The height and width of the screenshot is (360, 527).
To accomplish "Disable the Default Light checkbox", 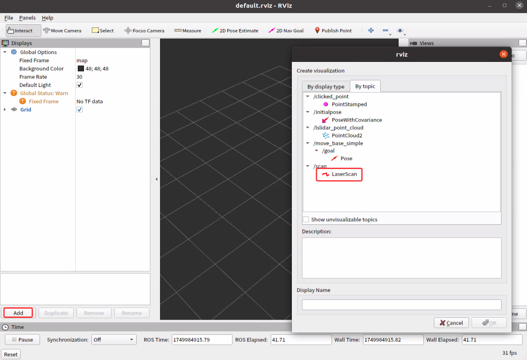I will tap(80, 85).
